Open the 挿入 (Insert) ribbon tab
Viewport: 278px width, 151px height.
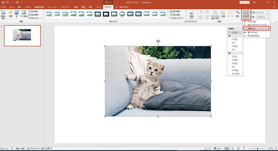tap(19, 7)
